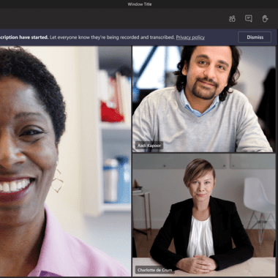Select Aadi Kapoor's video tile
Screen dimensions: 278x278
204,99
